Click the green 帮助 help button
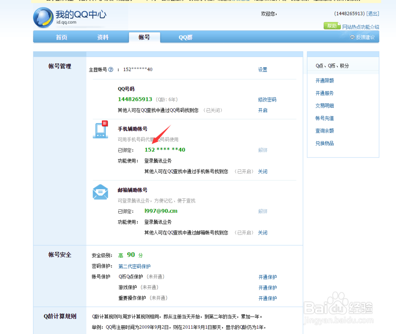 click(332, 26)
